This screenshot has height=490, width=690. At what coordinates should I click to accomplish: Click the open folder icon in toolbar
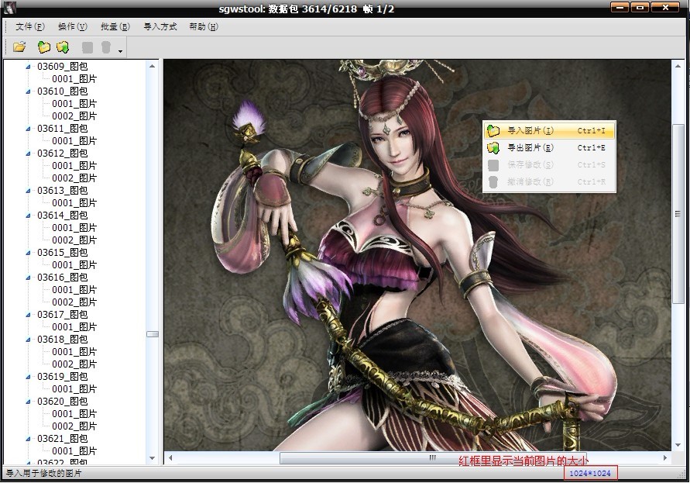point(19,47)
